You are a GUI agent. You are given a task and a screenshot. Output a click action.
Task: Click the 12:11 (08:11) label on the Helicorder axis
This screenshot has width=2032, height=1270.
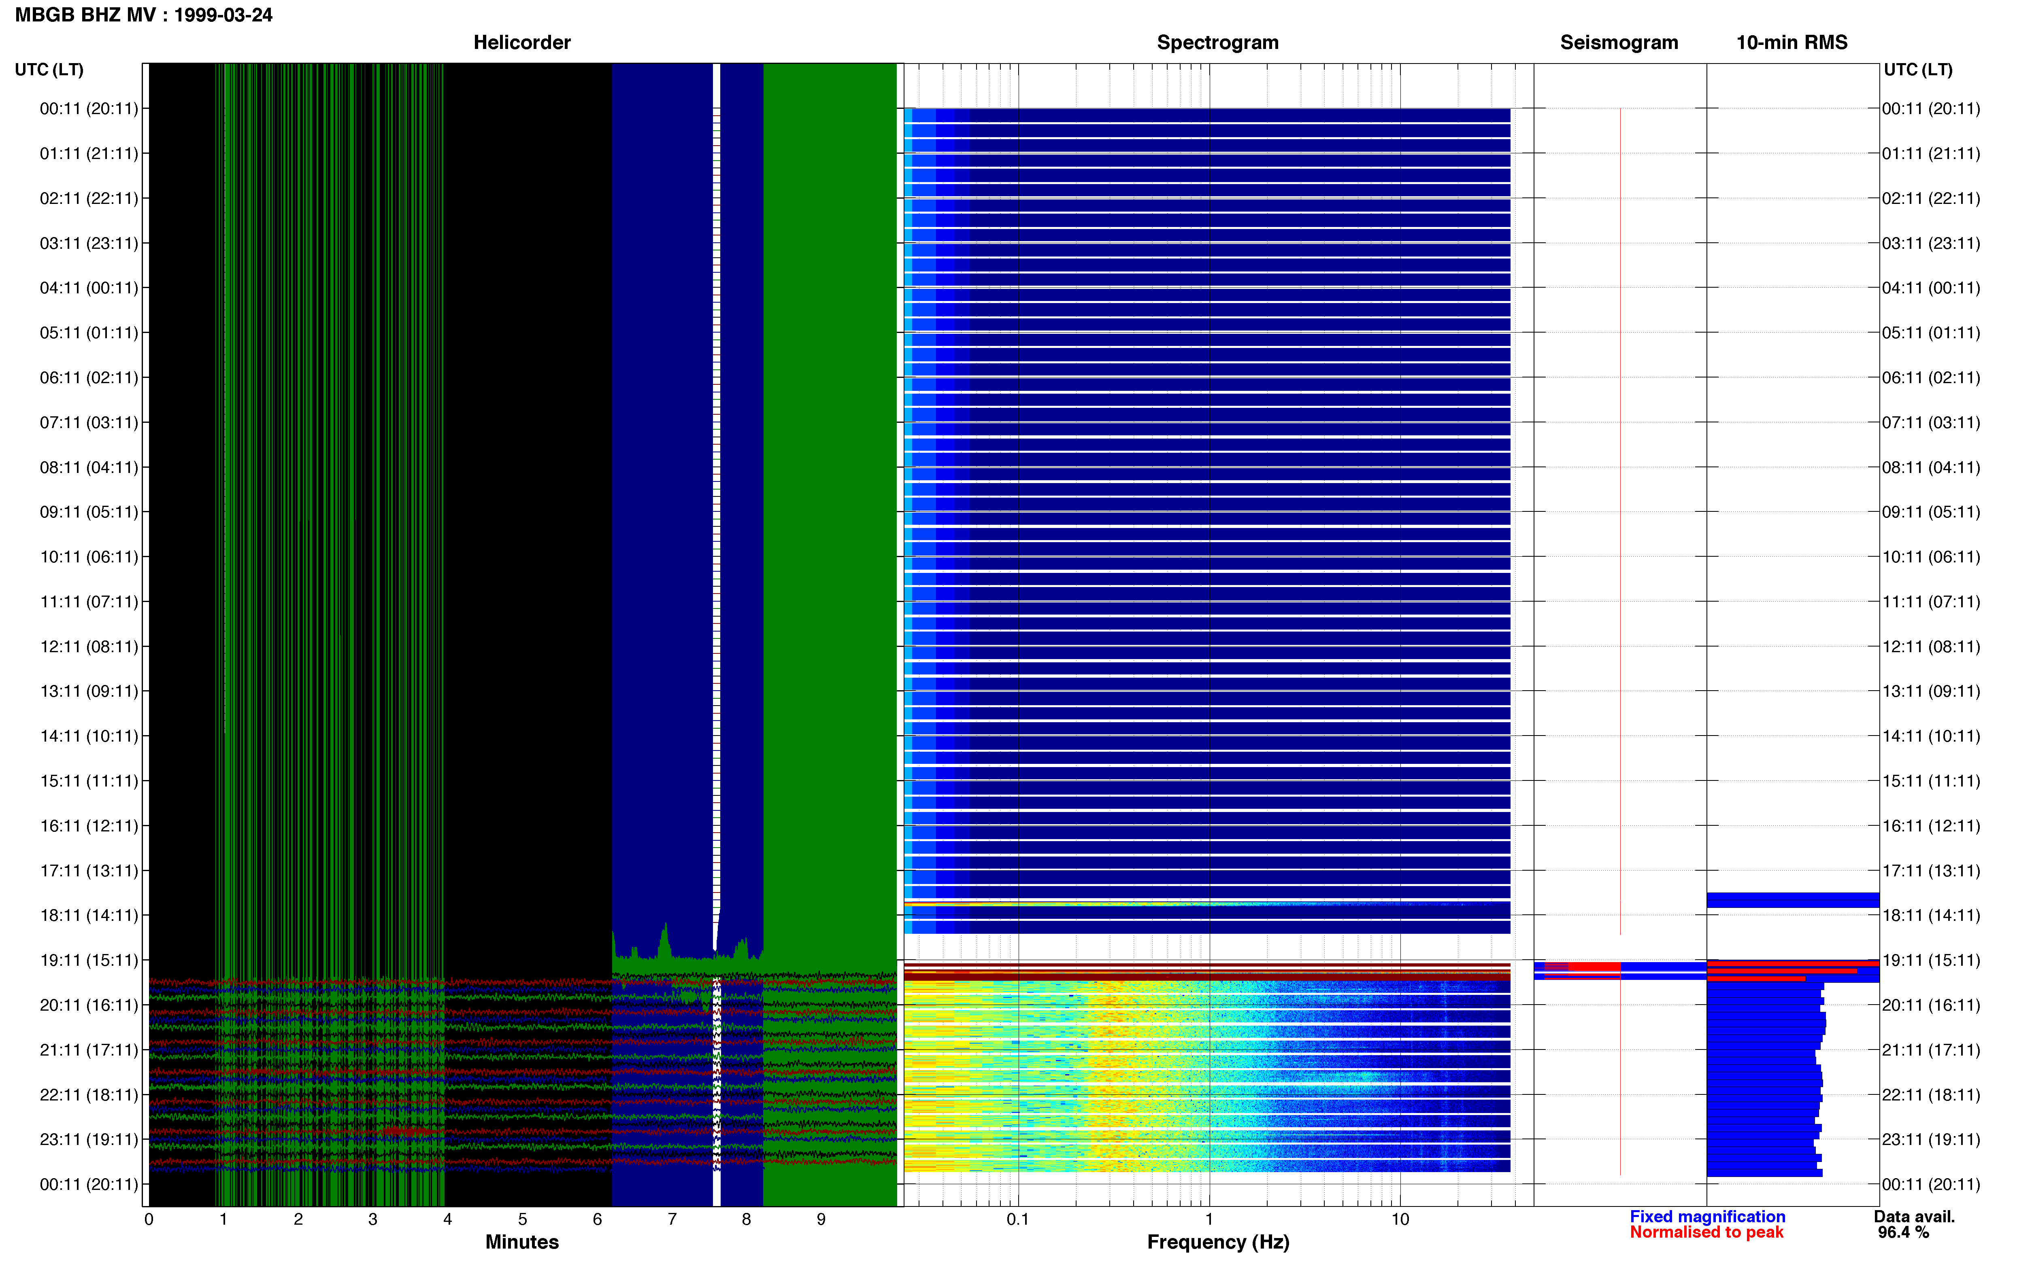[89, 647]
